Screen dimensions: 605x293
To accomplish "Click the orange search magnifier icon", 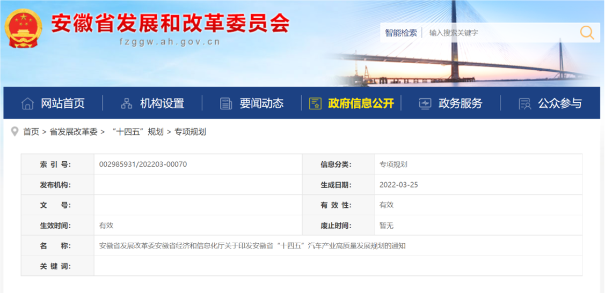I will tap(587, 33).
